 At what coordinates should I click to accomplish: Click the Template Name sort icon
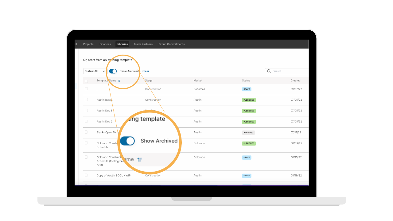119,81
